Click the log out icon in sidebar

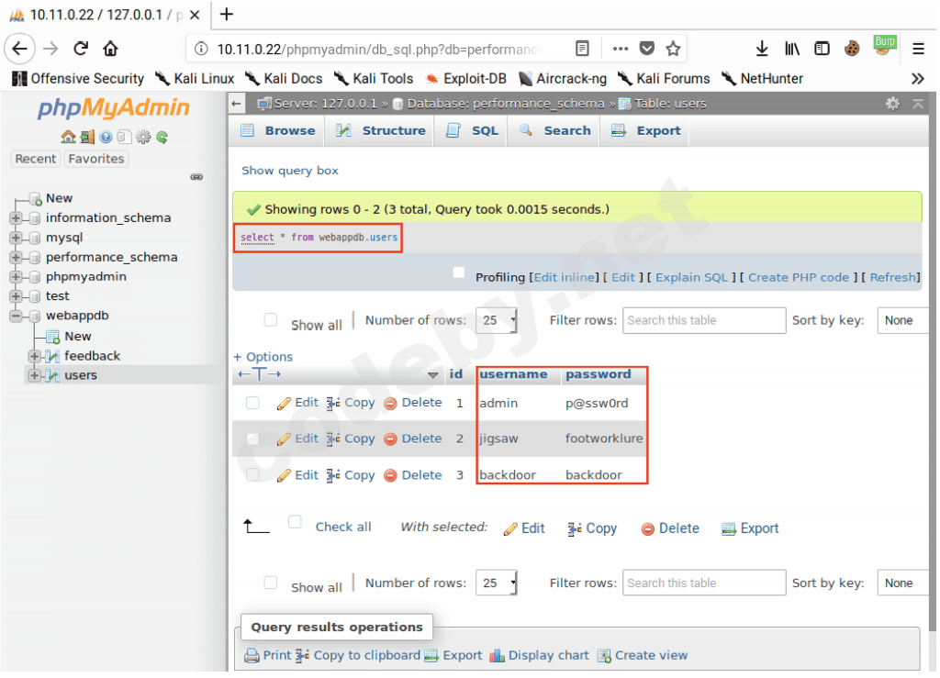pos(87,137)
